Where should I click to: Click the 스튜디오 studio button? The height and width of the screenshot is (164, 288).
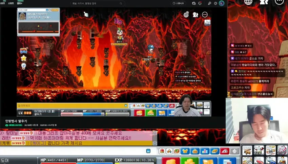tap(178, 3)
